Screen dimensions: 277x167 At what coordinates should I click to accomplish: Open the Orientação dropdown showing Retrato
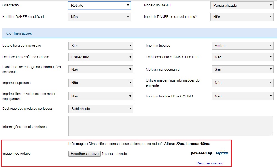coord(99,5)
